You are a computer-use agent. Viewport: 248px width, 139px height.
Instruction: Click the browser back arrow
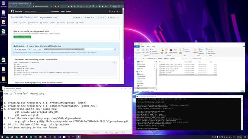[x=10, y=6]
